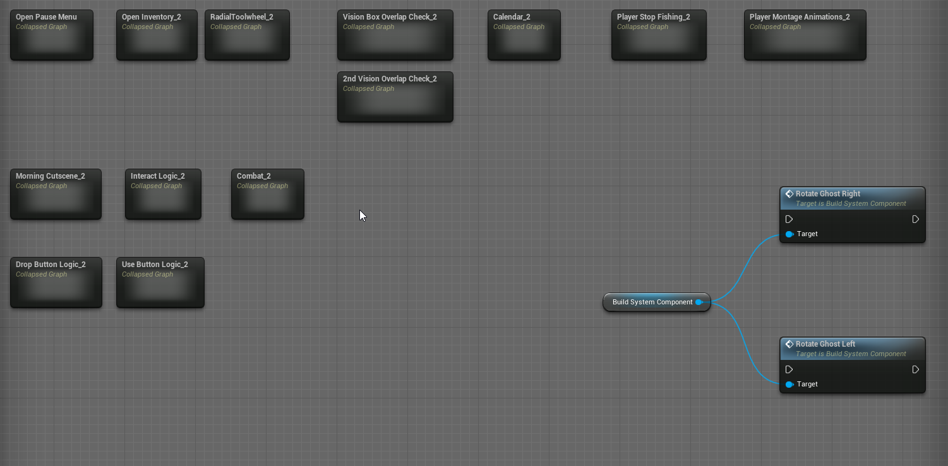The width and height of the screenshot is (948, 466).
Task: Click the RadialToolwheel_2 collapsed graph node
Action: click(247, 35)
